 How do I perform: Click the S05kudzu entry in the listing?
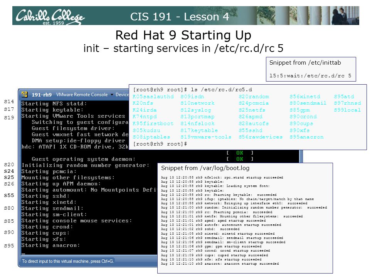[146, 130]
